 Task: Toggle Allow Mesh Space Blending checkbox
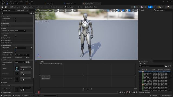pyautogui.click(x=16, y=53)
